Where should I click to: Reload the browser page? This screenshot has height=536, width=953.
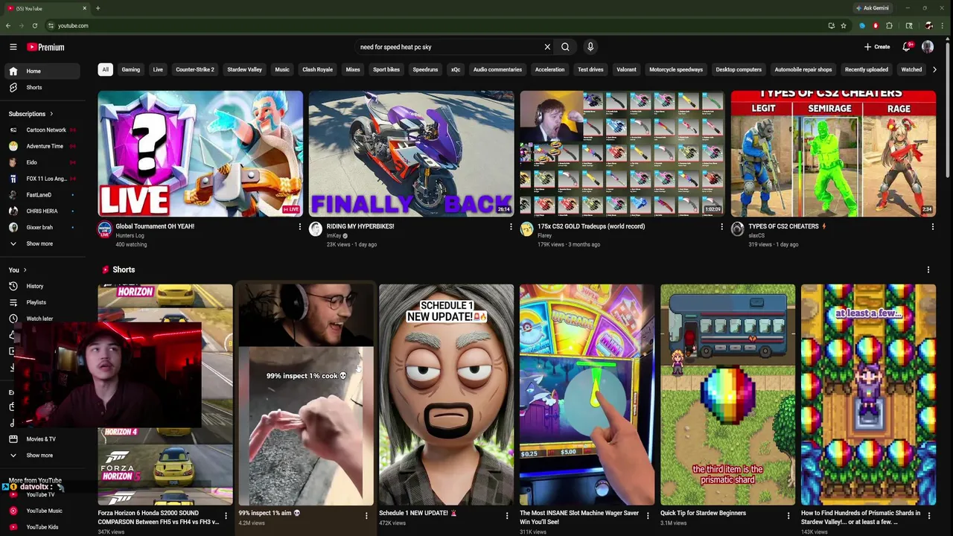(x=34, y=25)
